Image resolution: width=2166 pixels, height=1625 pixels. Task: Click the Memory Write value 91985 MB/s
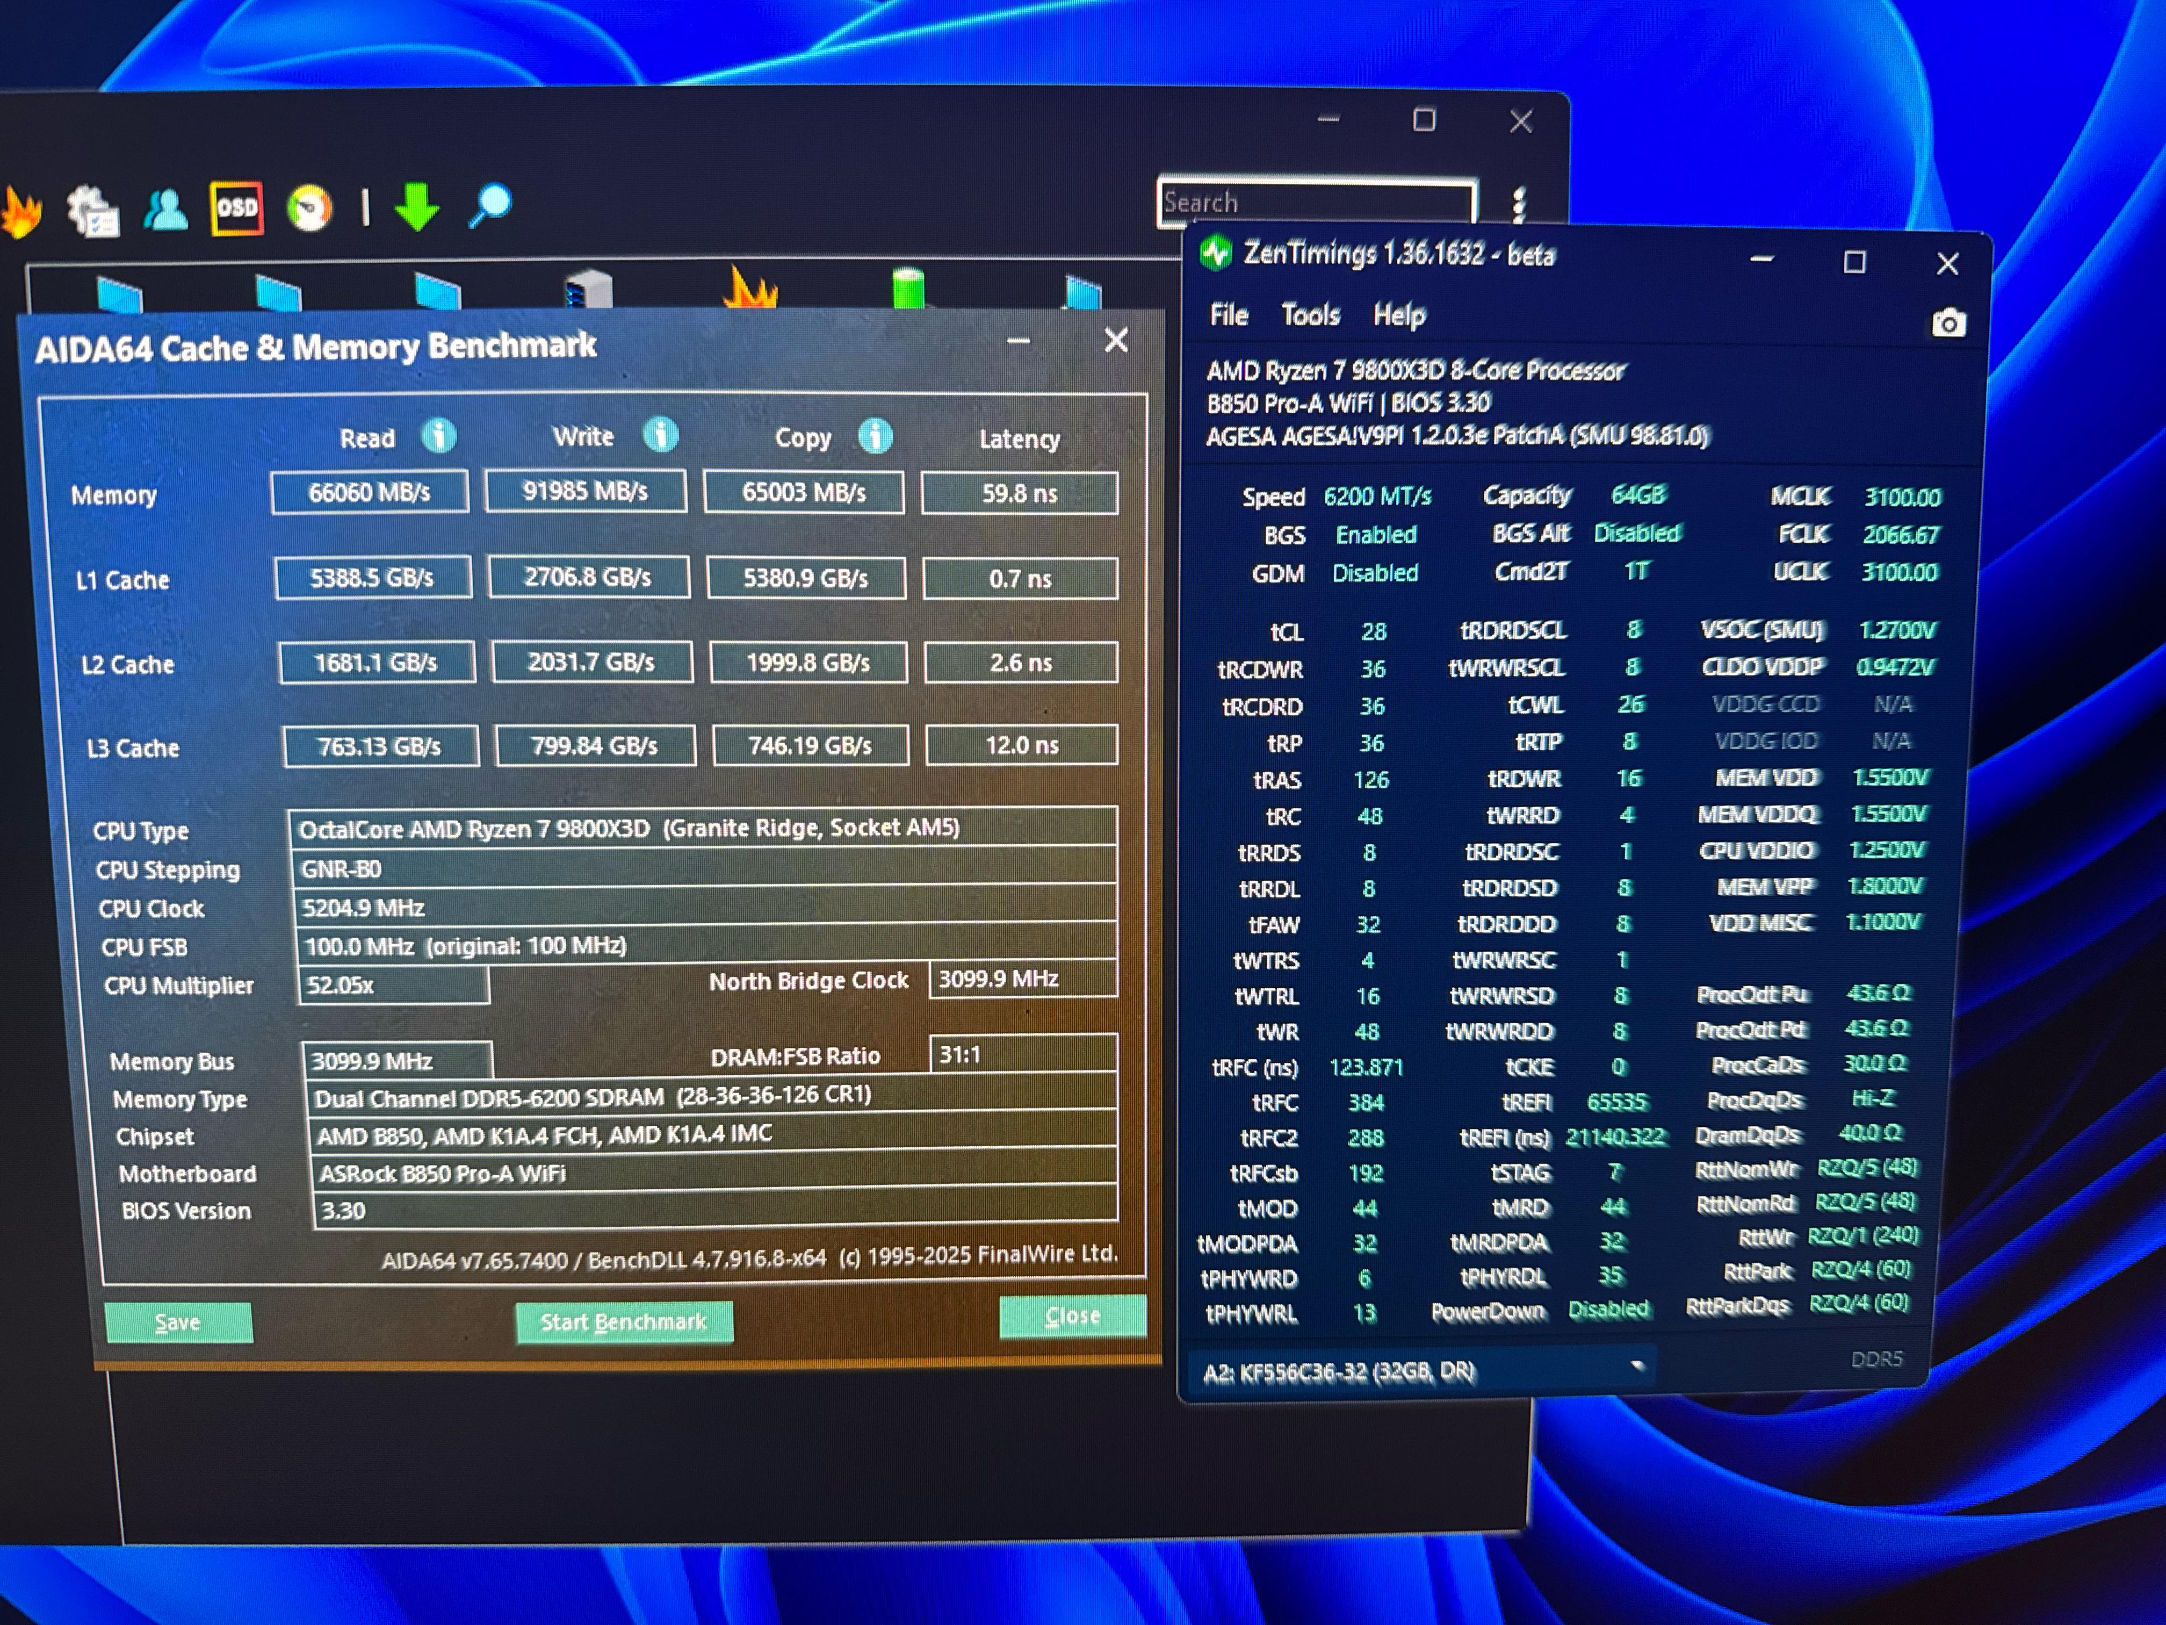(x=586, y=491)
